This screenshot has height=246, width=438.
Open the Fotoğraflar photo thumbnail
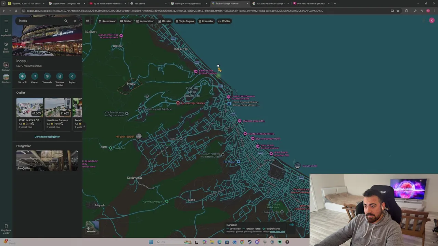click(47, 161)
